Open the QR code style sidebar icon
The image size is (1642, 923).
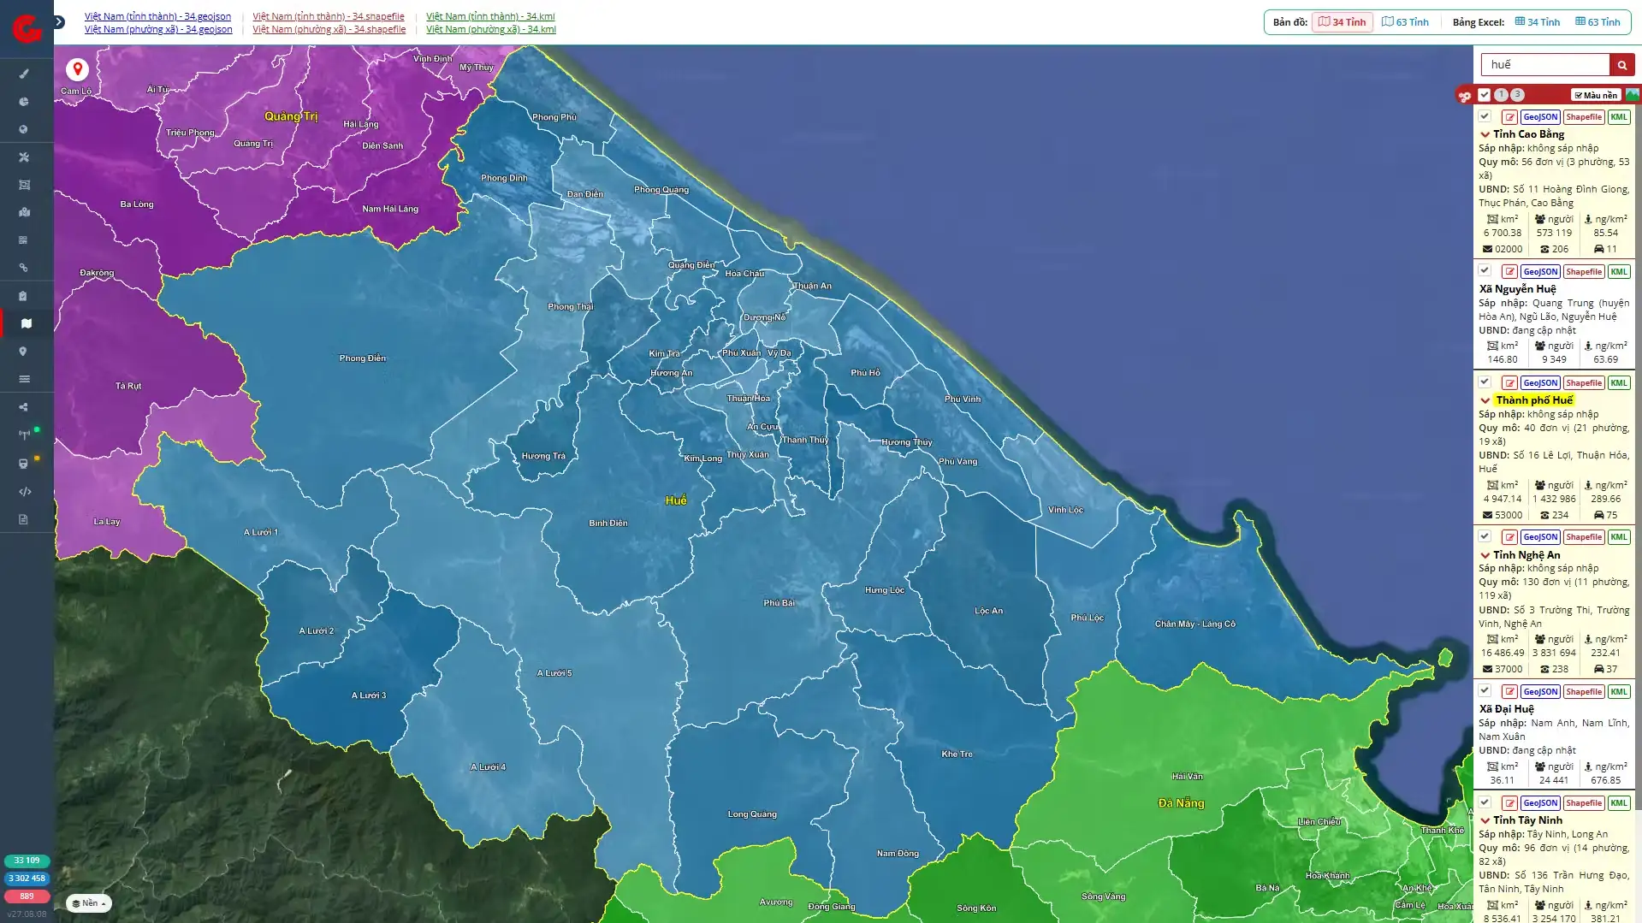24,240
